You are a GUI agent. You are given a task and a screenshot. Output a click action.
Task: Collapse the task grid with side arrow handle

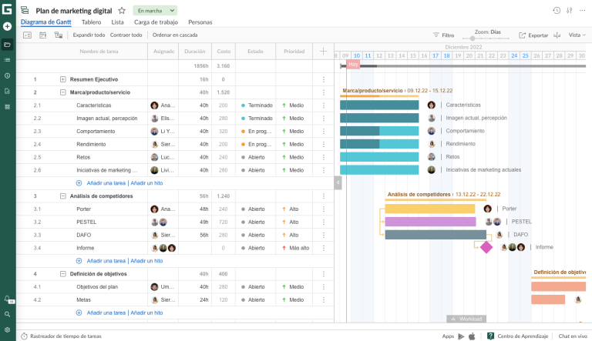pos(338,182)
